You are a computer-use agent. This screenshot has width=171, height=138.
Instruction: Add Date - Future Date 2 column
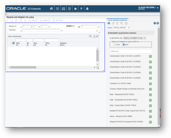tap(151, 106)
